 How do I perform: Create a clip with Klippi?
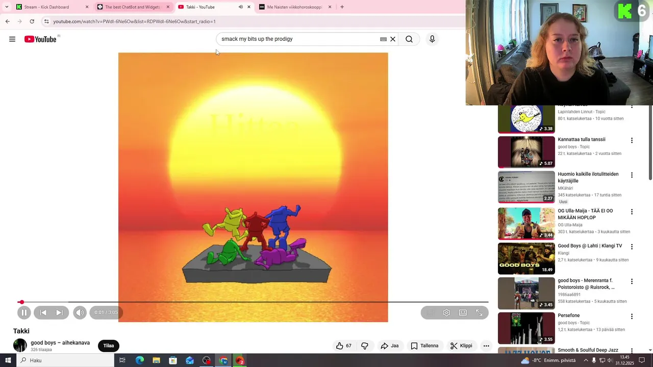pos(461,346)
